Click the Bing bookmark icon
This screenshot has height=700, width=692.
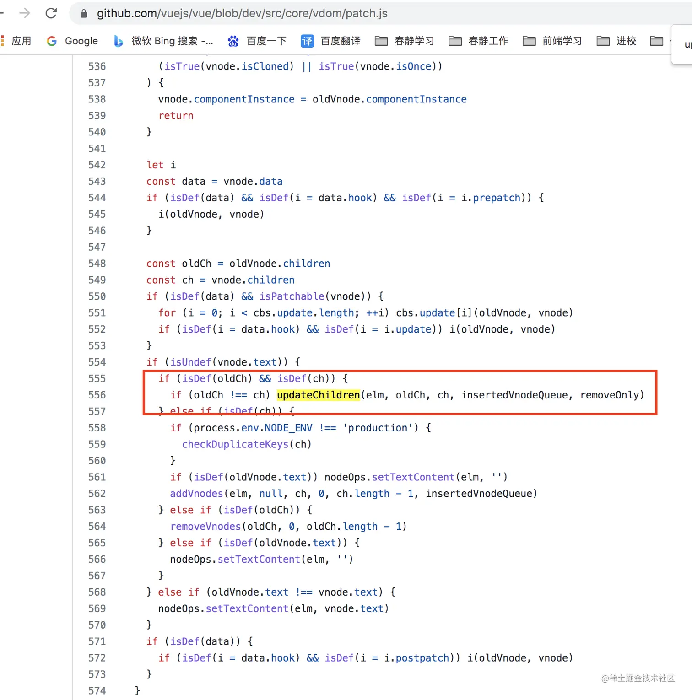[x=118, y=41]
